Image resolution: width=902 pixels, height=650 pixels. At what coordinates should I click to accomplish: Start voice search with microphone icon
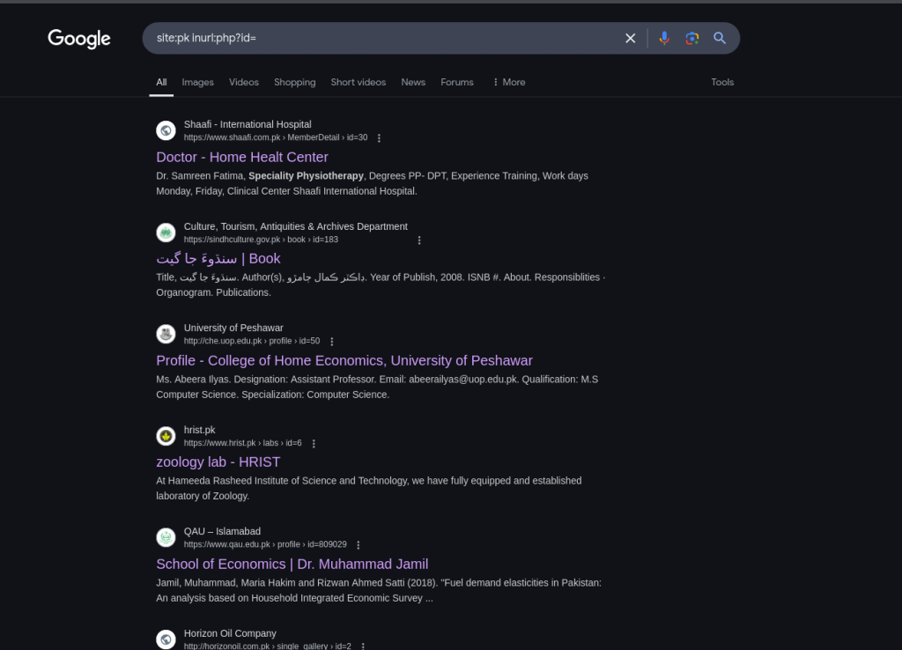click(x=664, y=38)
